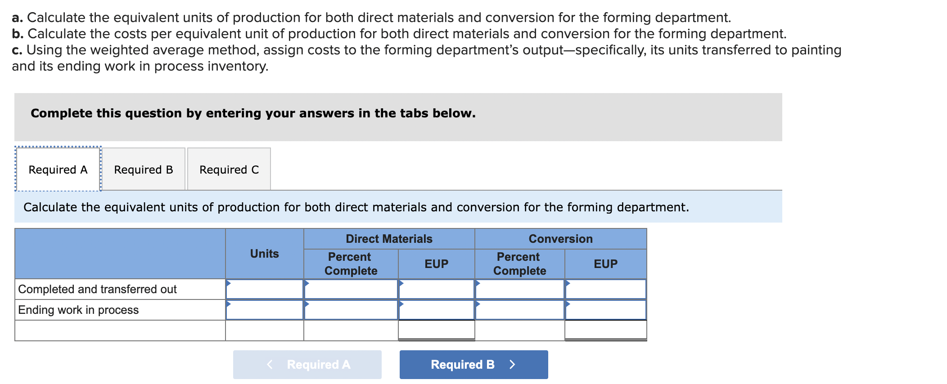Screen dimensions: 947x384
Task: Switch to the Required B tab
Action: tap(143, 170)
